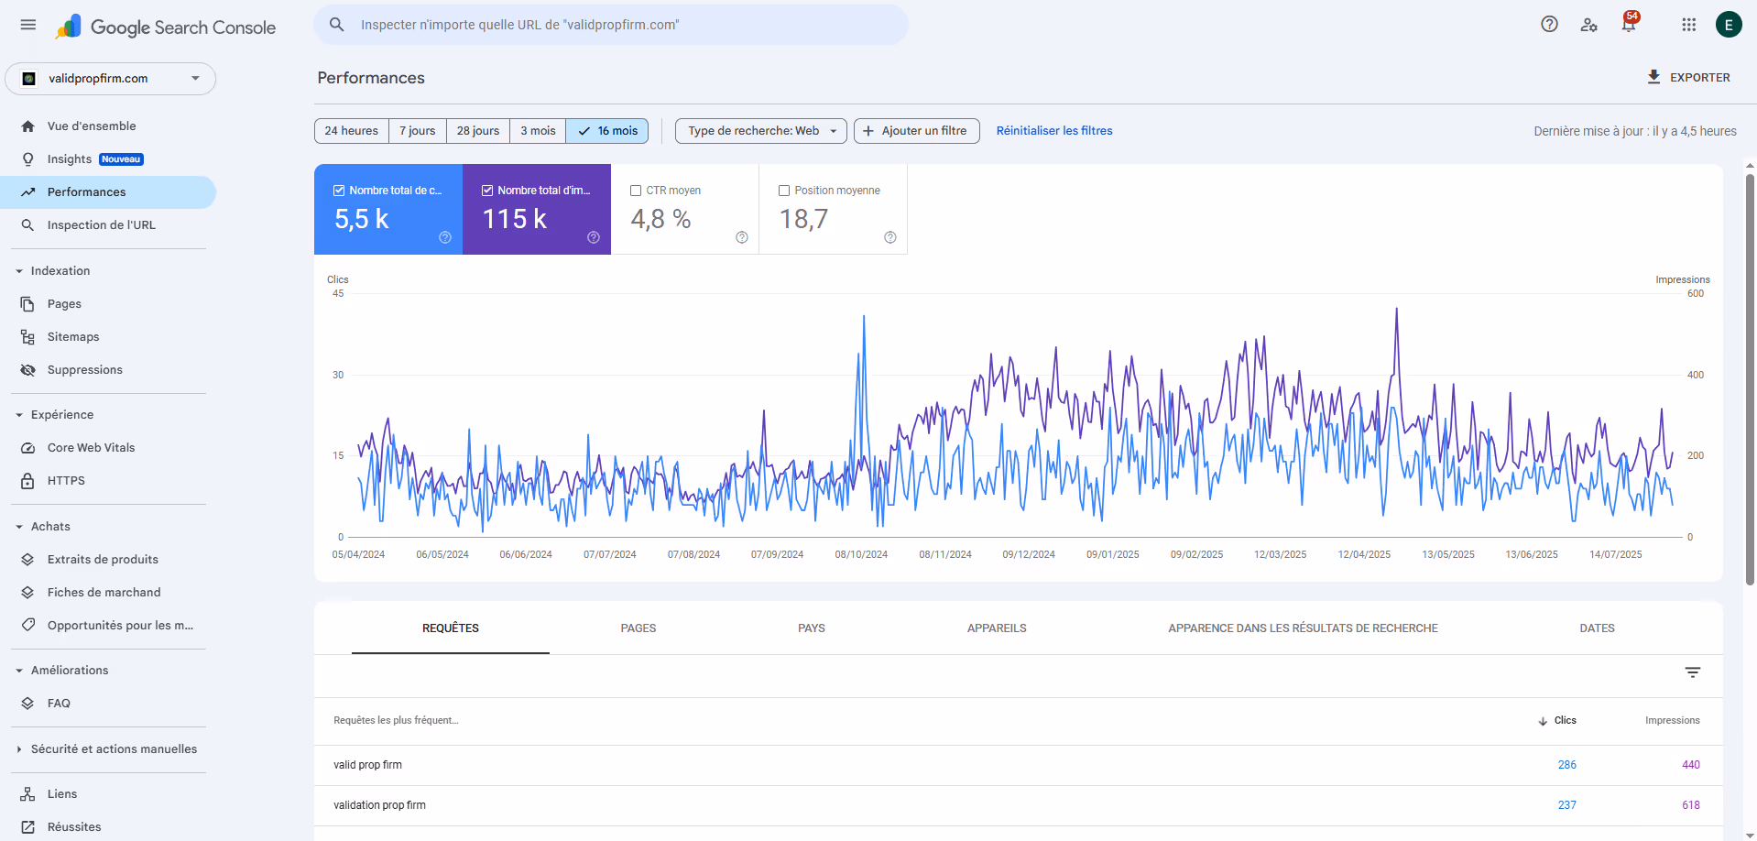Collapse the Expérience section
1757x841 pixels.
coord(19,415)
